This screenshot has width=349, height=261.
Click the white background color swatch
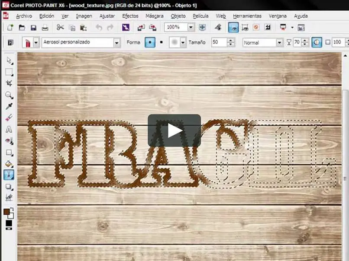coord(11,216)
